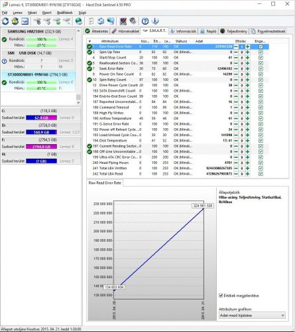Open the Adat mező kijelzése dropdown

click(x=252, y=315)
